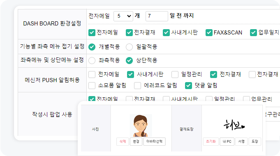Click the 작성시 팝업 사용 label
The width and height of the screenshot is (280, 156).
(52, 114)
